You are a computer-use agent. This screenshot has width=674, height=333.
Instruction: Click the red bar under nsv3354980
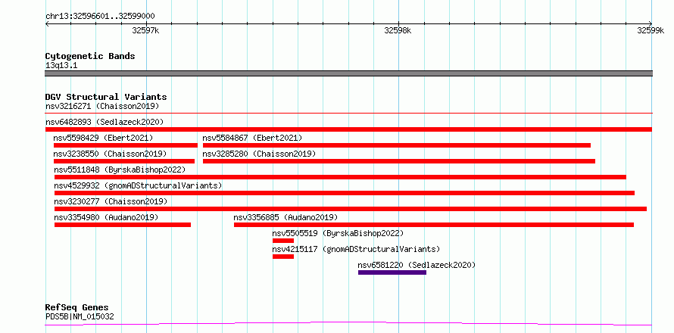[123, 225]
